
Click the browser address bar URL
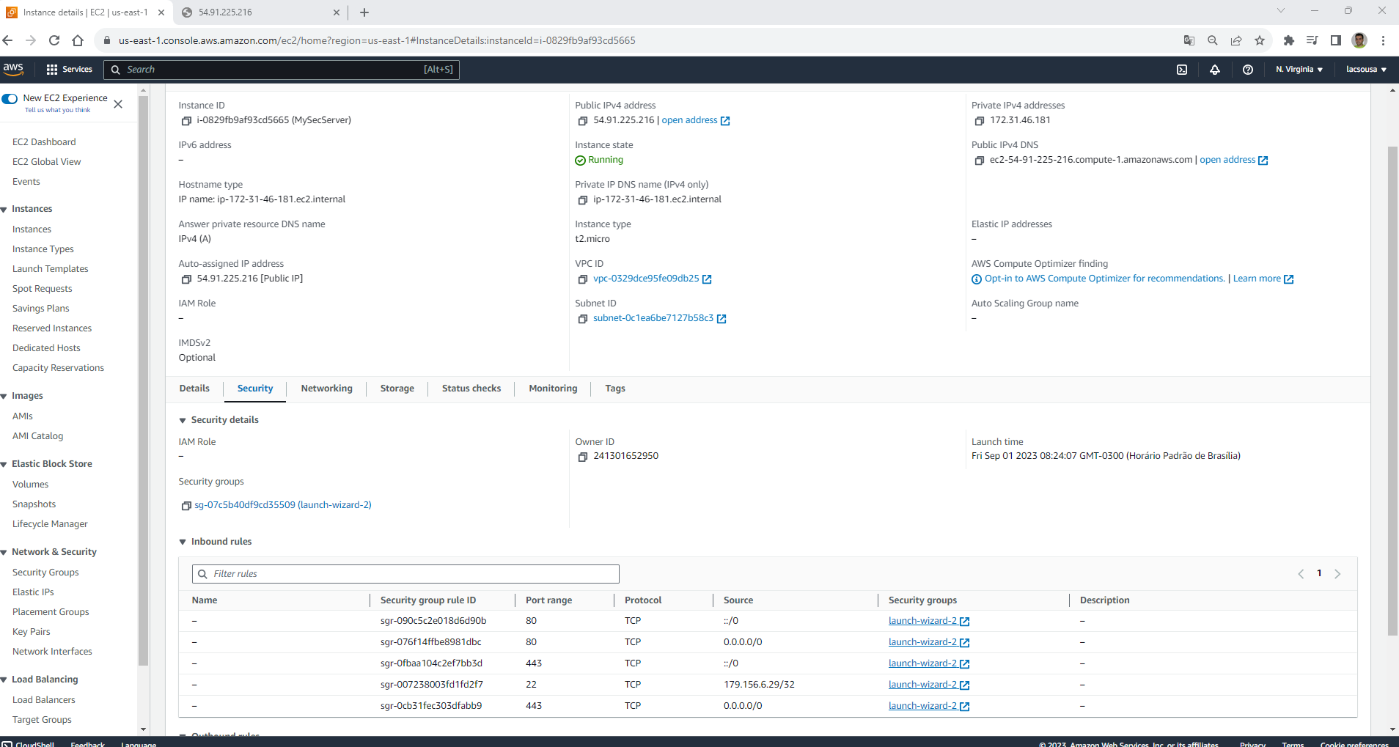tap(377, 40)
